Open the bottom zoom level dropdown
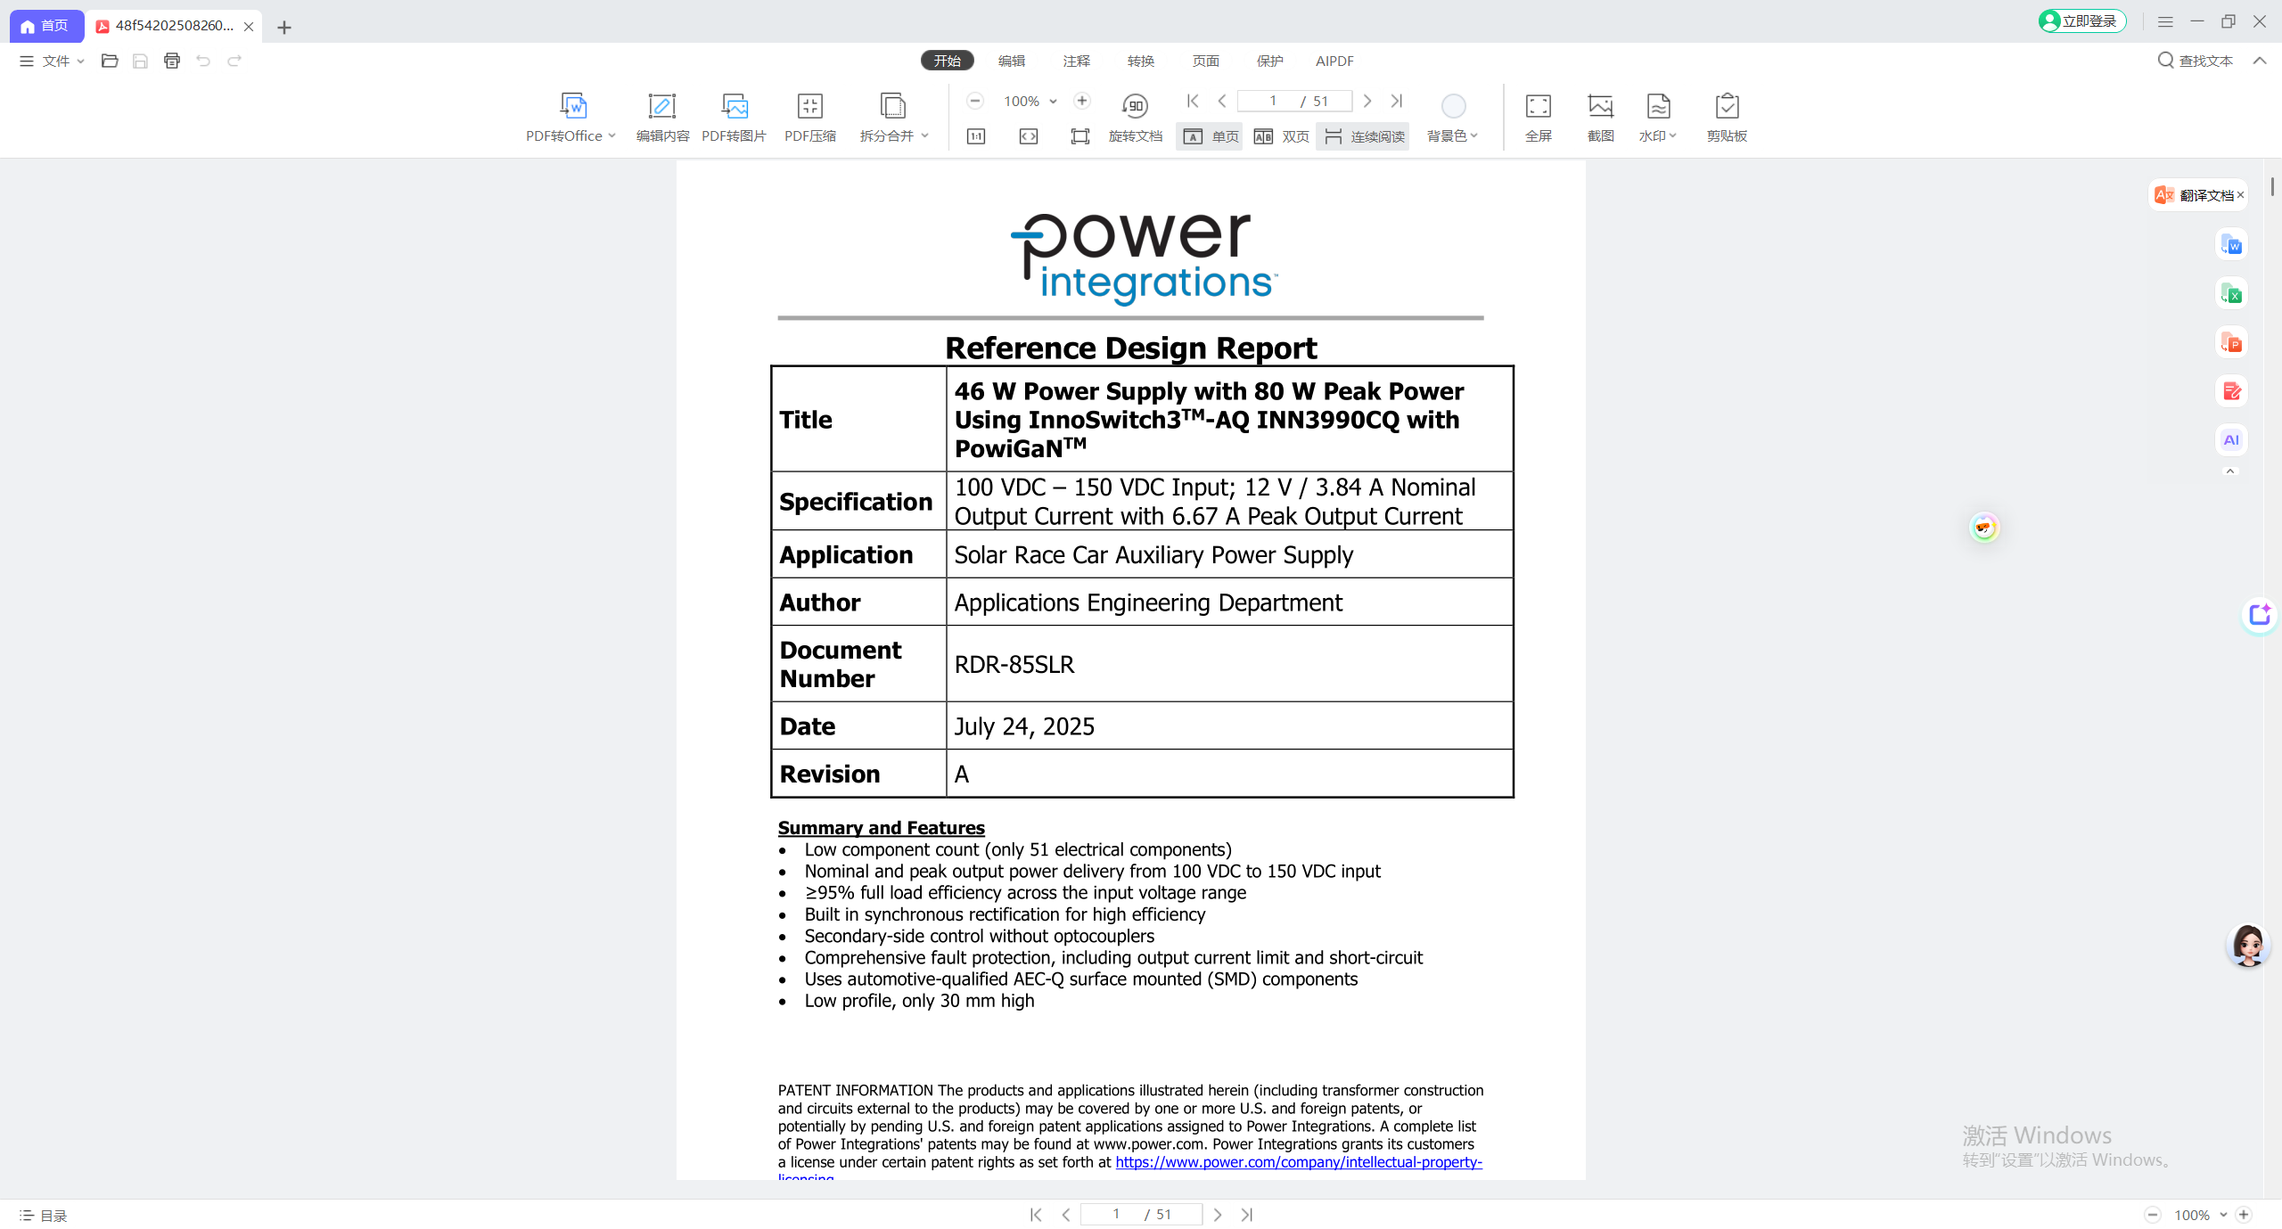Screen dimensions: 2282x1229 pyautogui.click(x=2223, y=1215)
